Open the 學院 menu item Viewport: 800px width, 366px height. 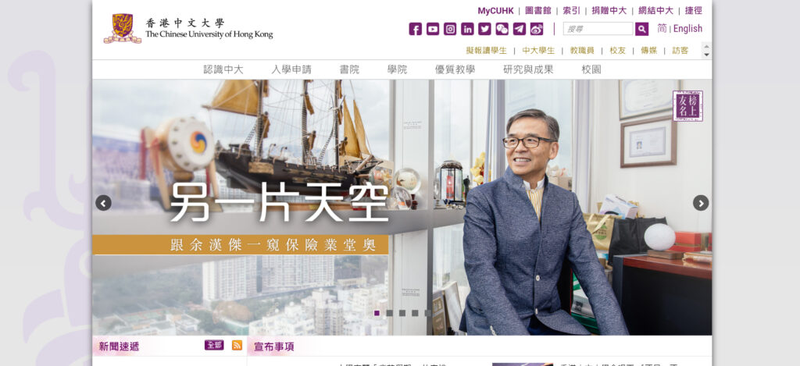pyautogui.click(x=397, y=69)
